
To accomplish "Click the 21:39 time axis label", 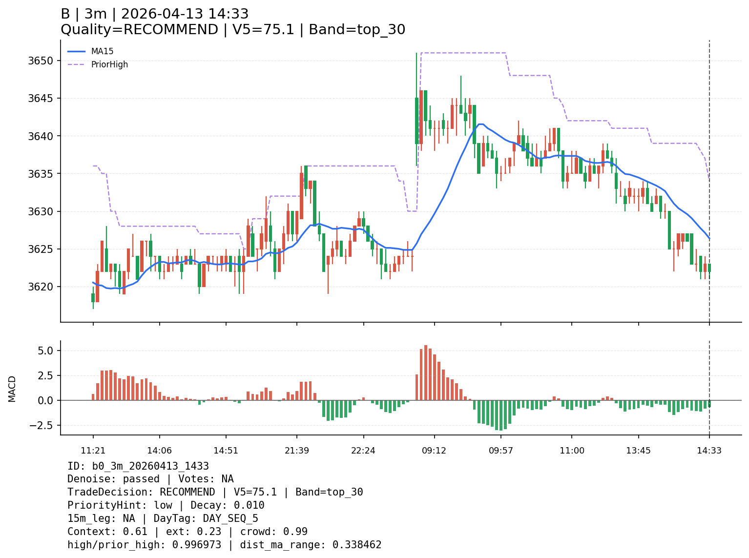I will 297,450.
